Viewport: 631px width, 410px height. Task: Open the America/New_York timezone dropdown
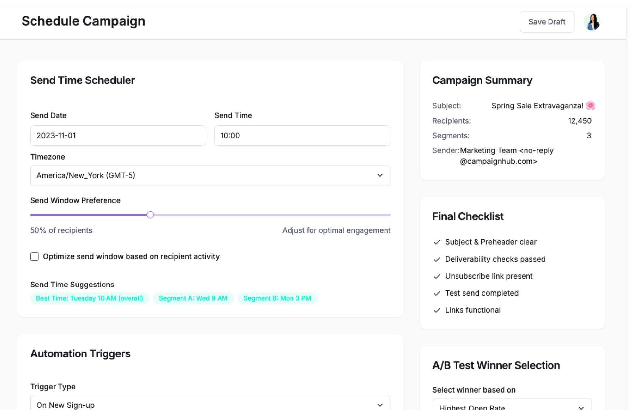point(210,175)
